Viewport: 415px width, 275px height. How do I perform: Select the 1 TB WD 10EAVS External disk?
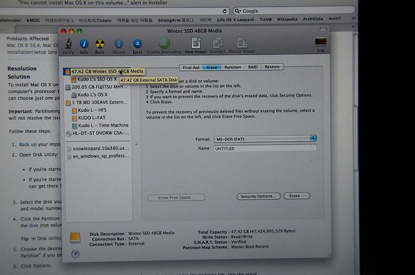pyautogui.click(x=97, y=102)
